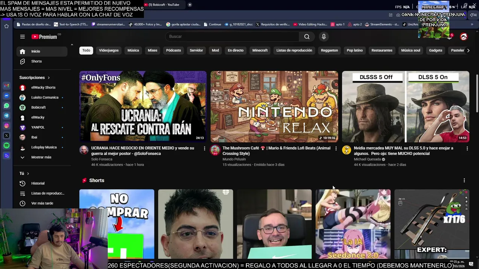Select the Todo filter chip
The image size is (479, 269).
coord(86,50)
